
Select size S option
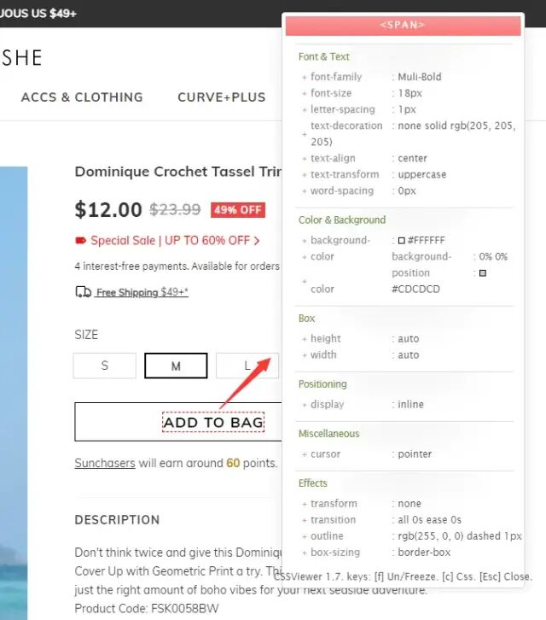pyautogui.click(x=105, y=366)
